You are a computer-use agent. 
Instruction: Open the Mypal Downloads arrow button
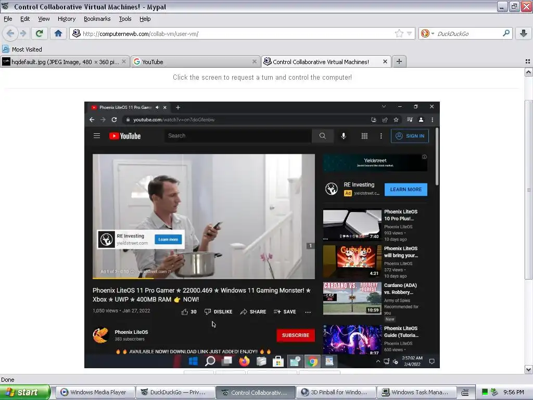click(524, 33)
